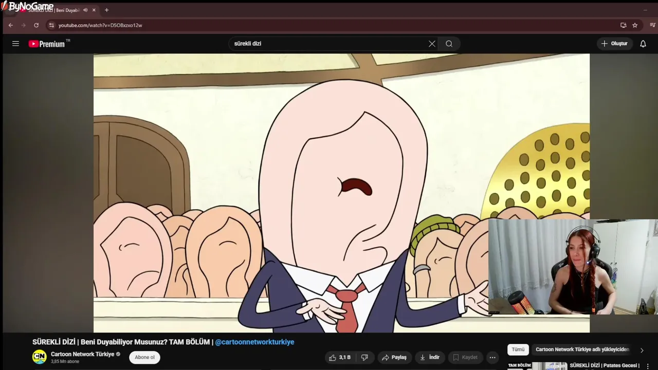The height and width of the screenshot is (370, 658).
Task: Reload the page in browser
Action: coord(36,25)
